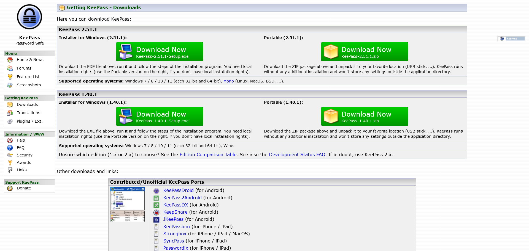This screenshot has width=529, height=251.
Task: Click the Help lifebuoy icon
Action: pyautogui.click(x=10, y=140)
